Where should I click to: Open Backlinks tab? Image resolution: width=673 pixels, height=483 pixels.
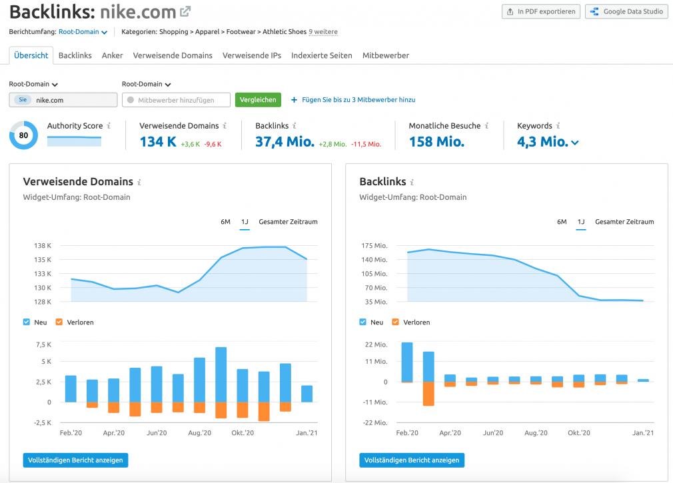pos(75,55)
